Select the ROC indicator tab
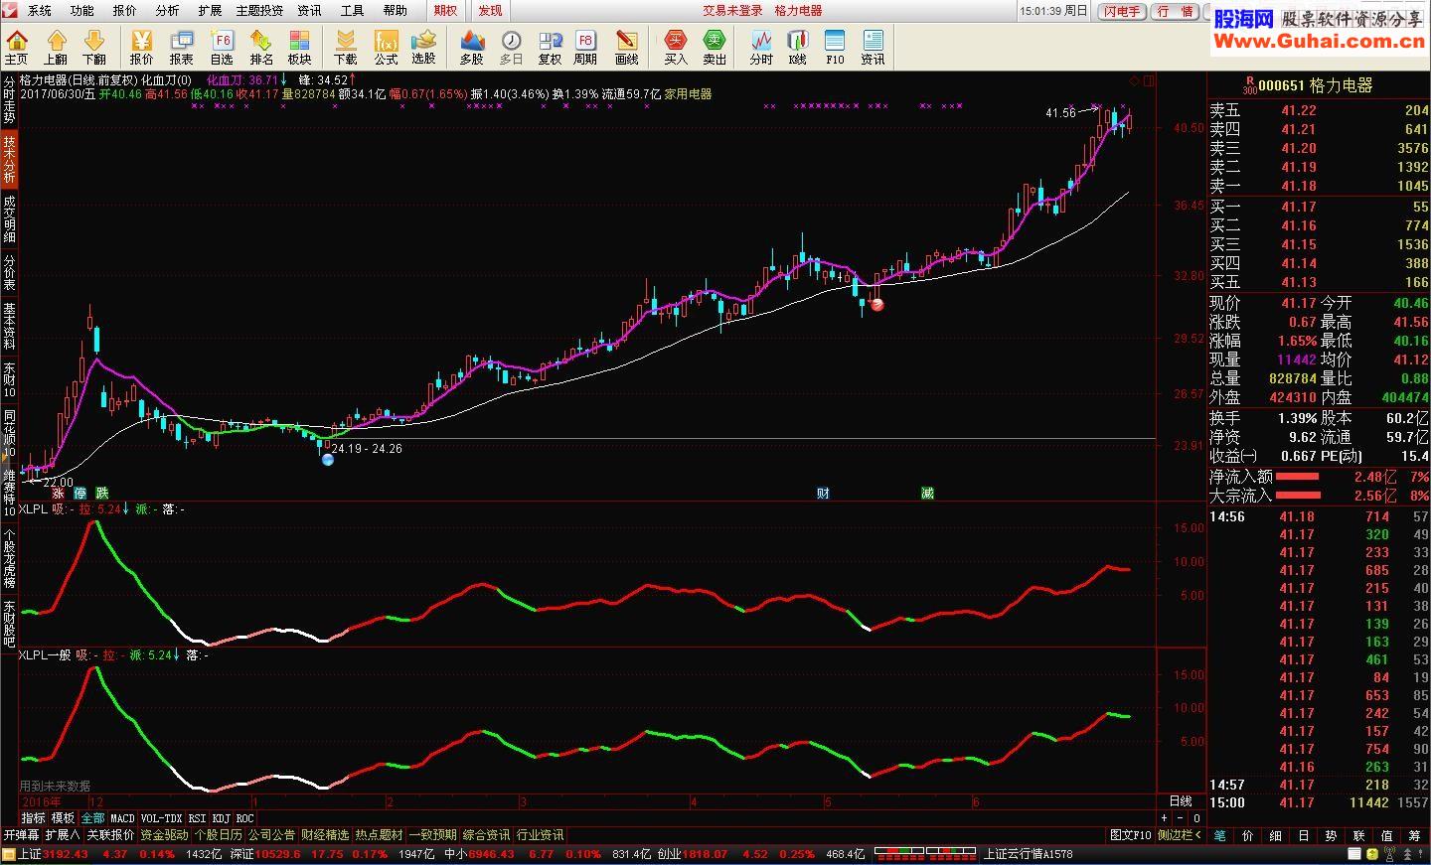 [x=244, y=818]
